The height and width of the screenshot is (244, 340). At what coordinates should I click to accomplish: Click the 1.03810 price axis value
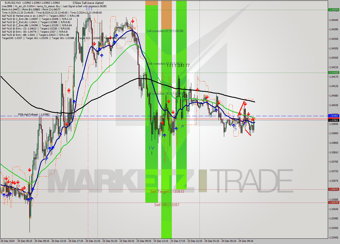coord(334,152)
